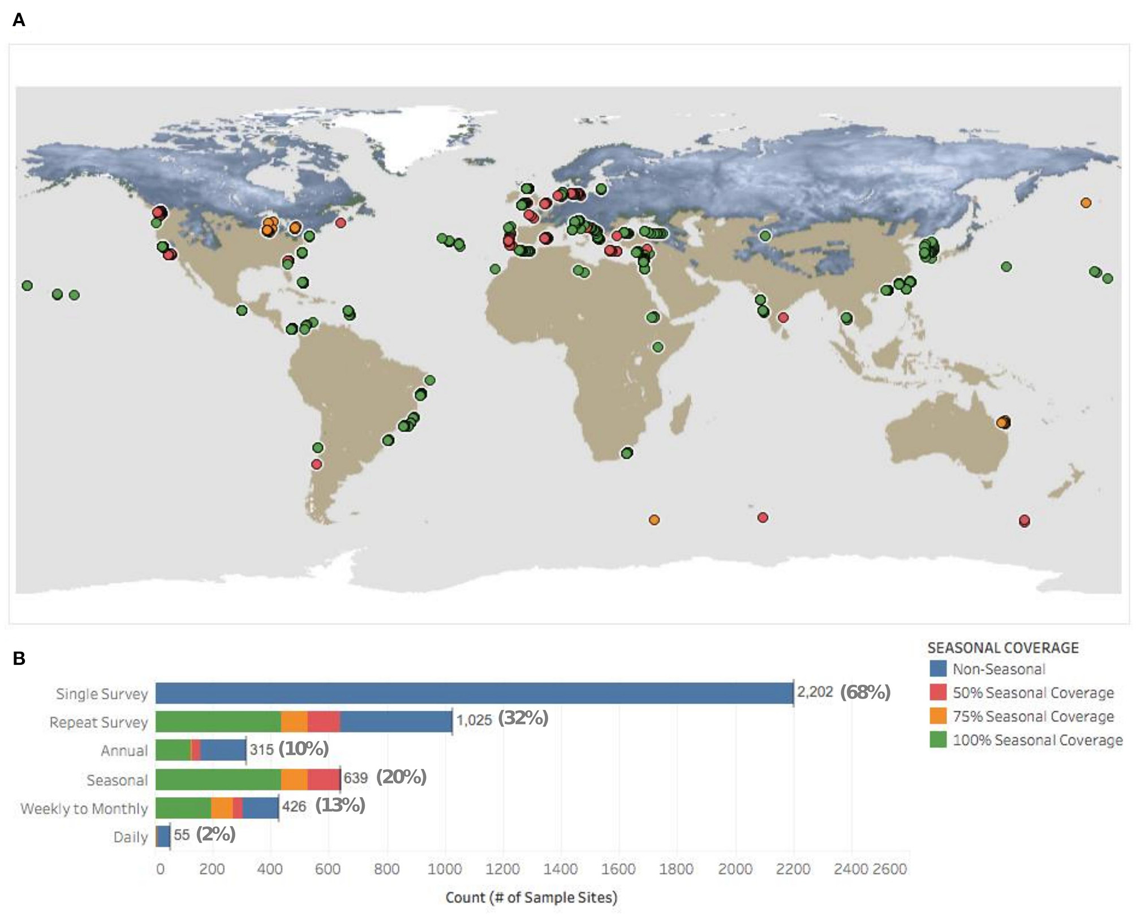Click the red 50% Seasonal Coverage swatch
Screen dimensions: 1136x916
click(x=938, y=693)
